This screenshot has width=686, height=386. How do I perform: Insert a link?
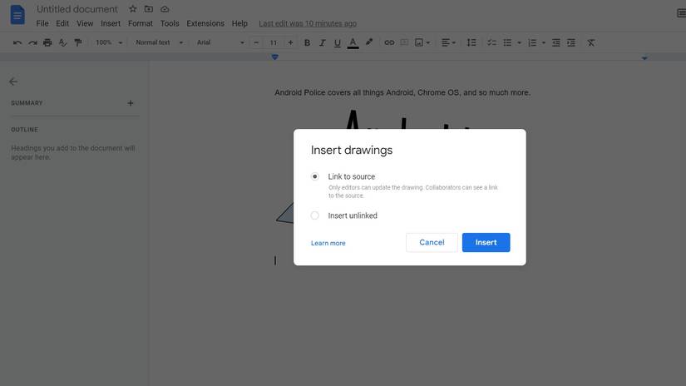389,42
